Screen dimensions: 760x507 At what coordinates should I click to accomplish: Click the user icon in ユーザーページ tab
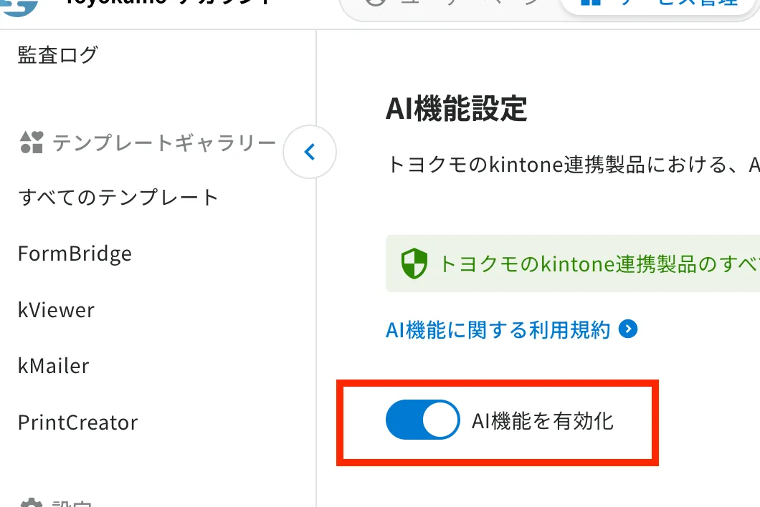[x=376, y=2]
